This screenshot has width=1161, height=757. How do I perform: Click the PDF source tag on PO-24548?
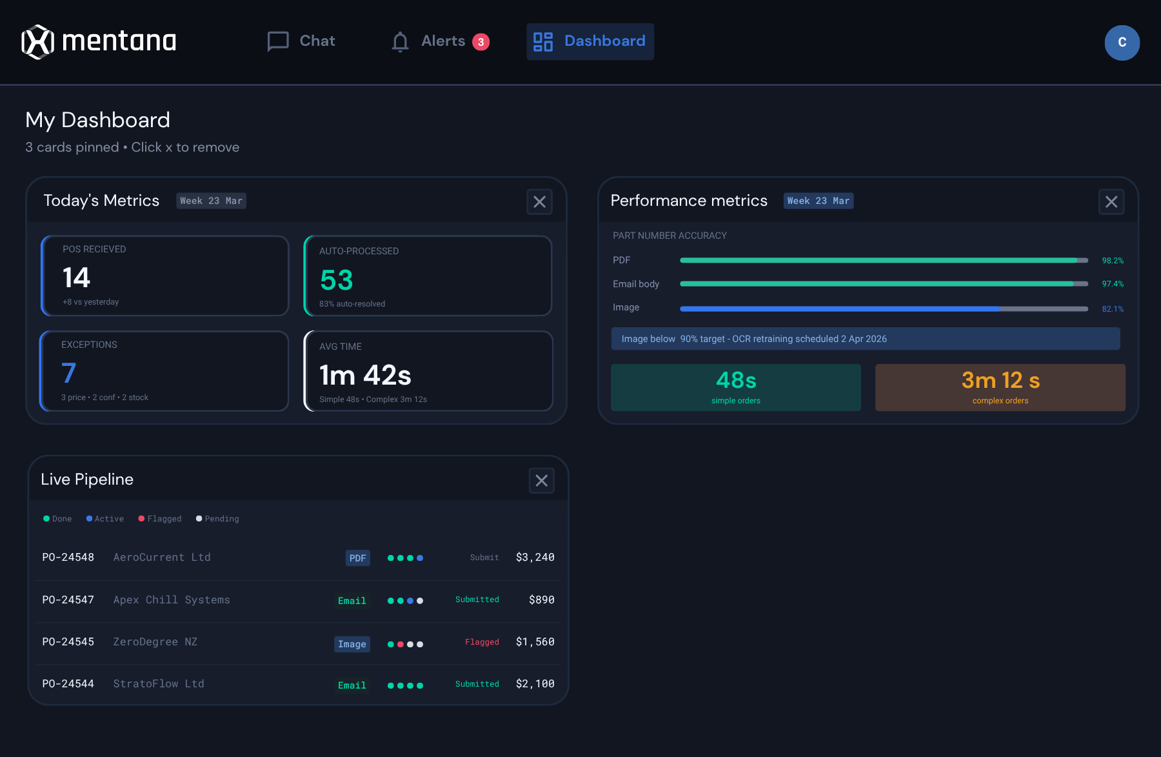358,558
